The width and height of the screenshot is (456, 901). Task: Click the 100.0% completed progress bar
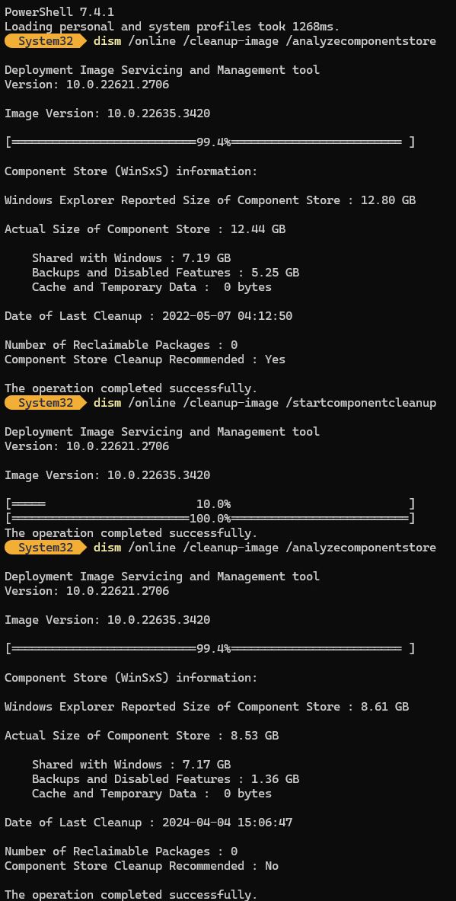click(x=209, y=519)
